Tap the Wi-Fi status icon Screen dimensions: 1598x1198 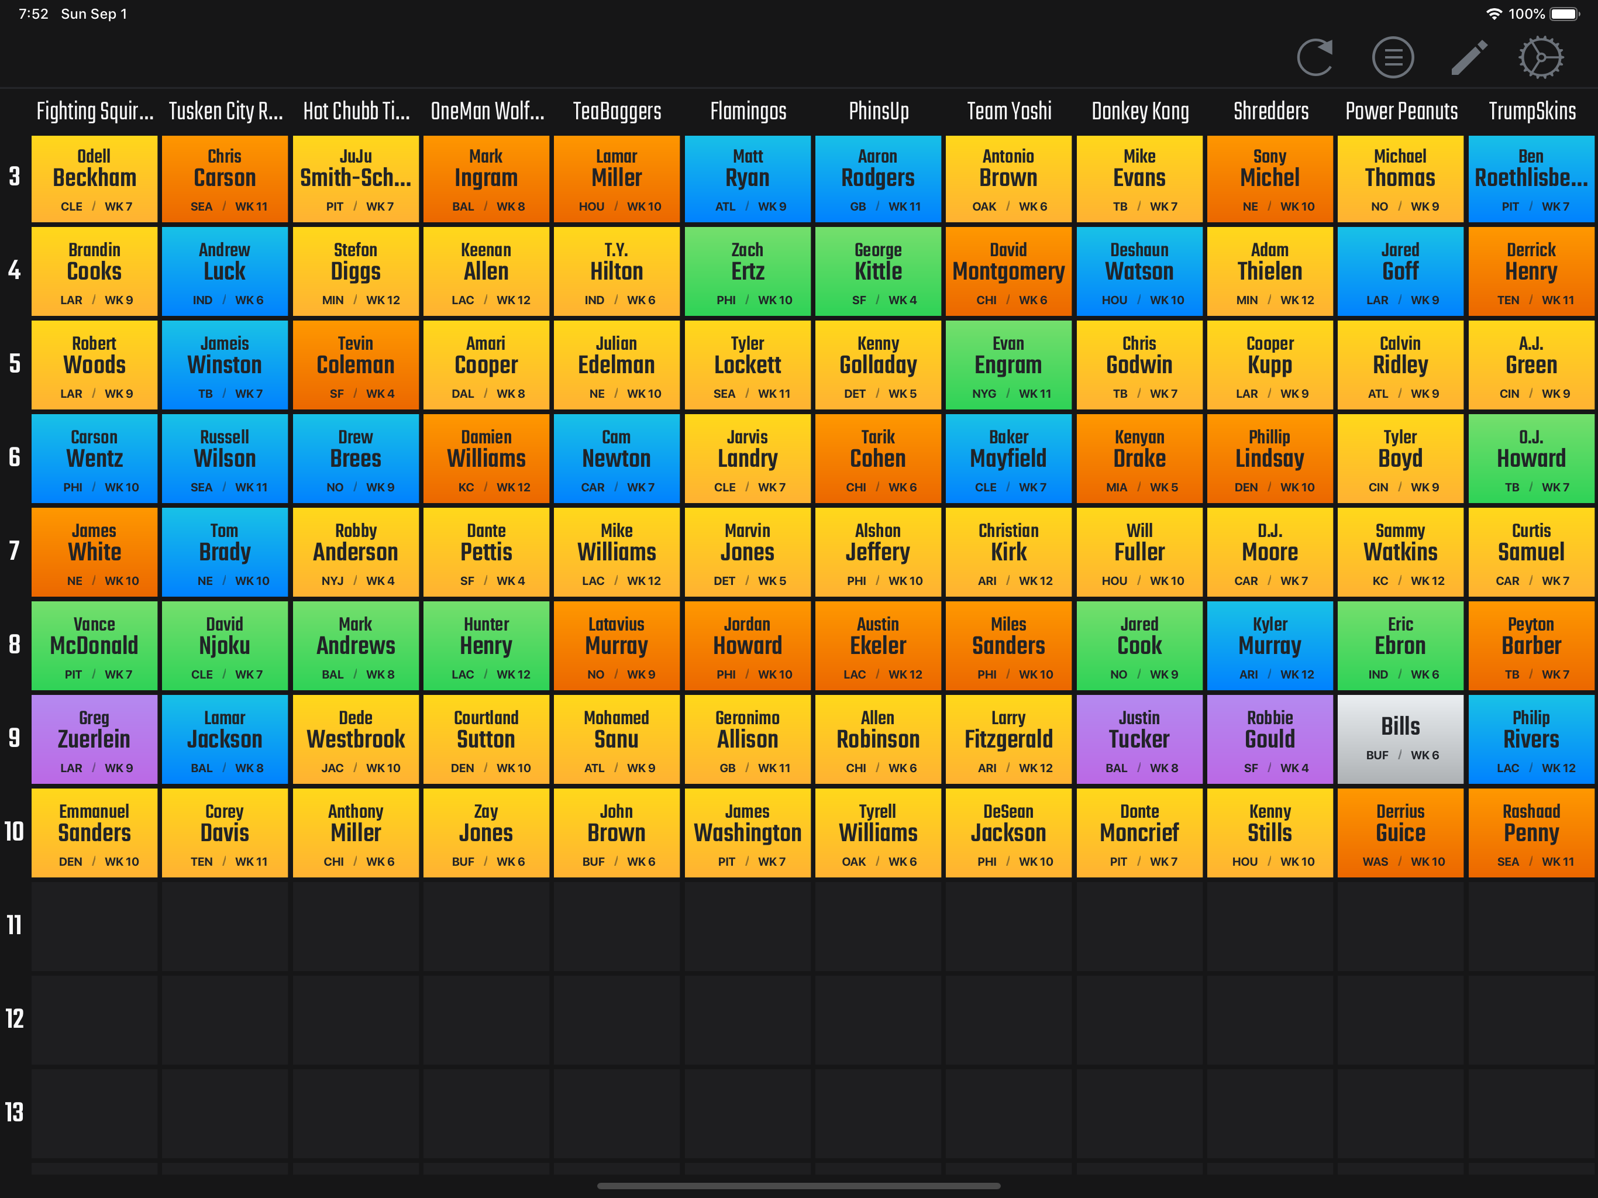tap(1493, 13)
